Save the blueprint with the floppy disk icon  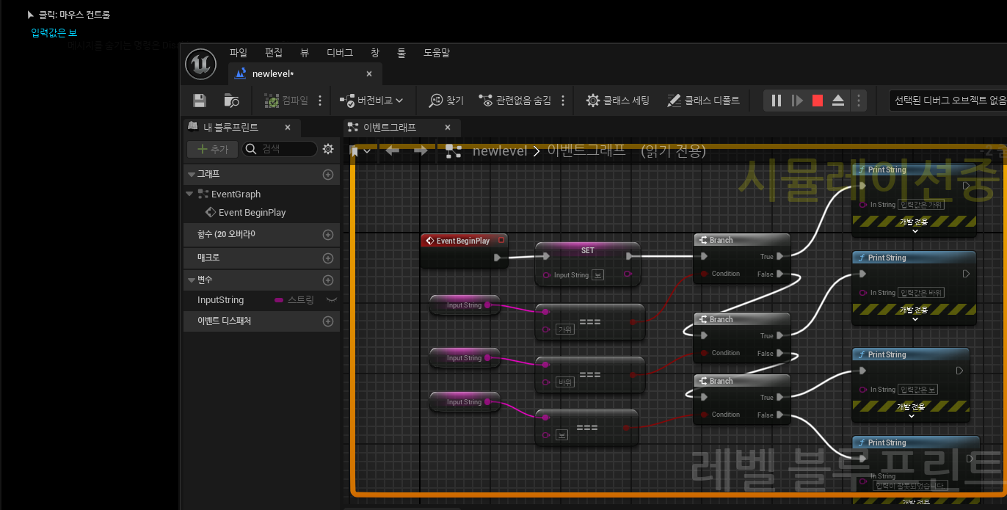coord(200,101)
